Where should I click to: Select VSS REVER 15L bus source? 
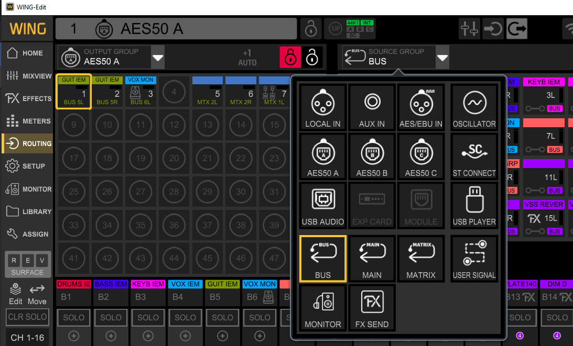544,218
